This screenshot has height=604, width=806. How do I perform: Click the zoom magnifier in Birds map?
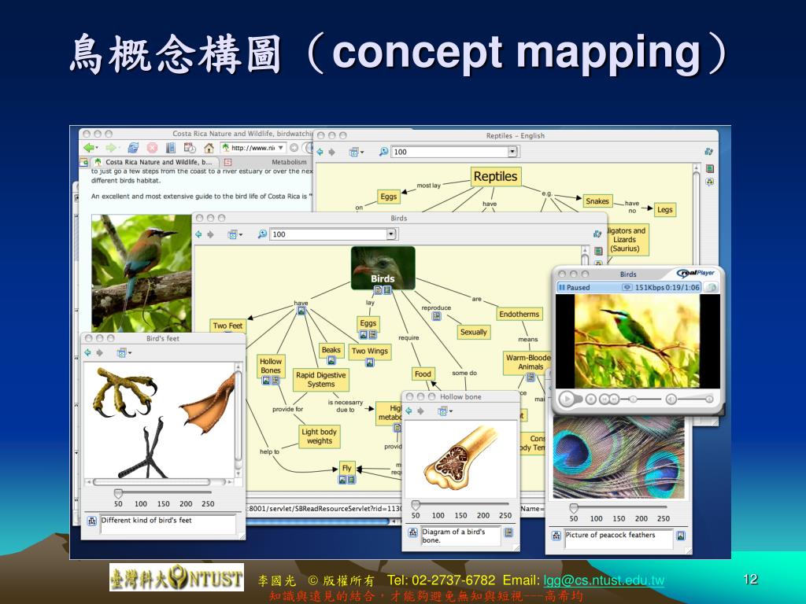point(262,234)
